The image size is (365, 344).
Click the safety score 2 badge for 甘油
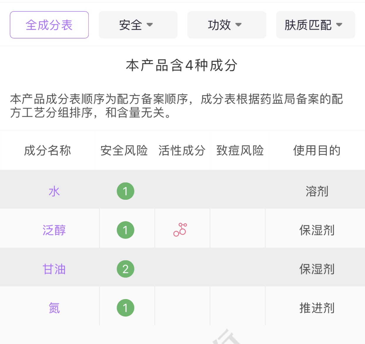click(126, 268)
